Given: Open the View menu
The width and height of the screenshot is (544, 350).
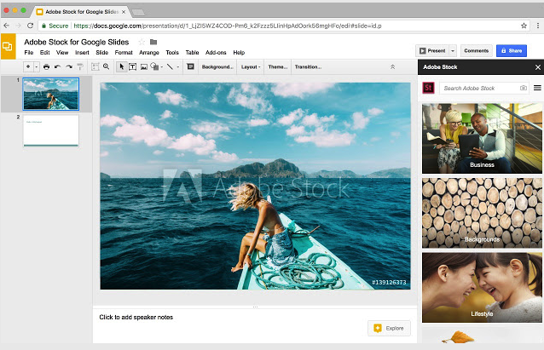Looking at the screenshot, I should coord(62,52).
